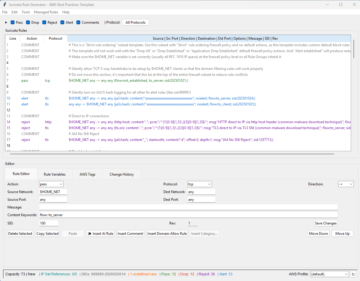Select line 7 pass tcp rule
This screenshot has width=360, height=281.
(x=178, y=81)
